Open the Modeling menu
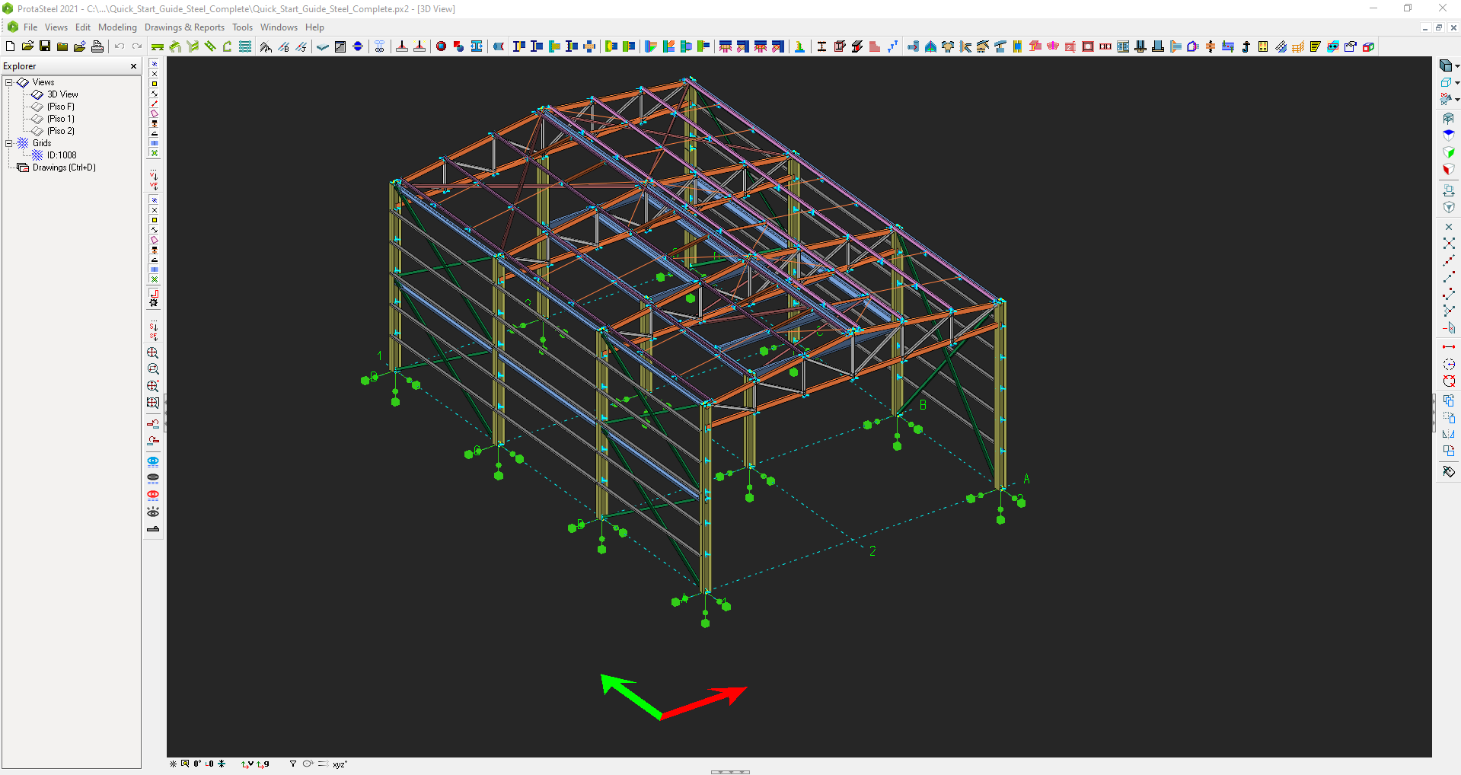This screenshot has height=775, width=1461. pos(117,27)
